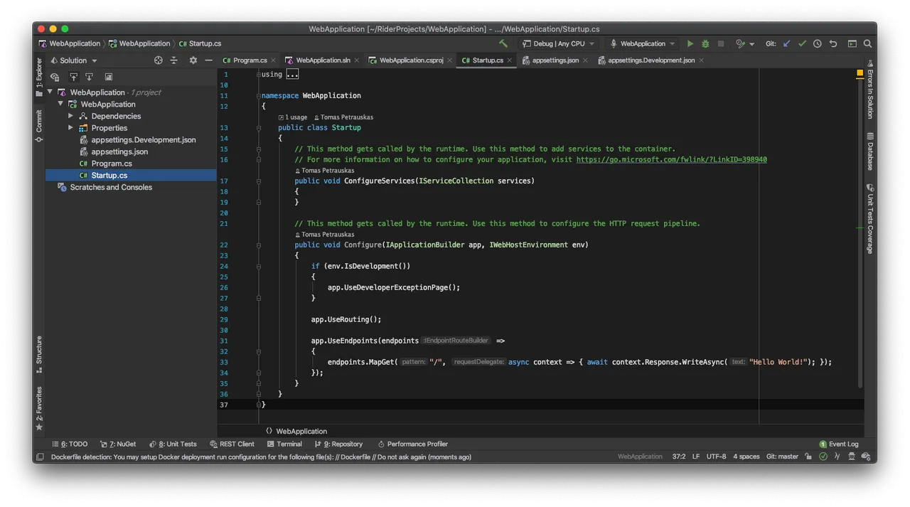
Task: Click the yellow warning marker at editor top right
Action: click(x=860, y=73)
